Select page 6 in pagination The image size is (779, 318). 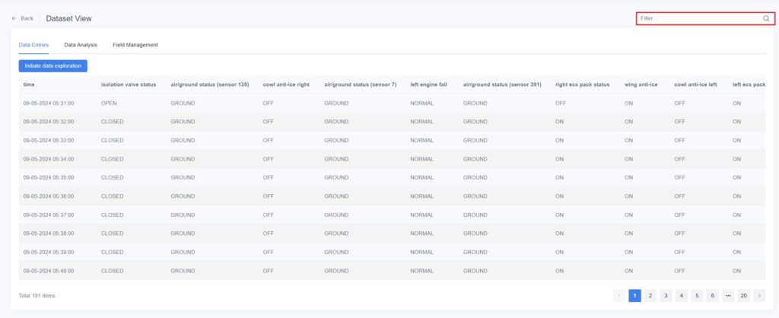tap(713, 295)
